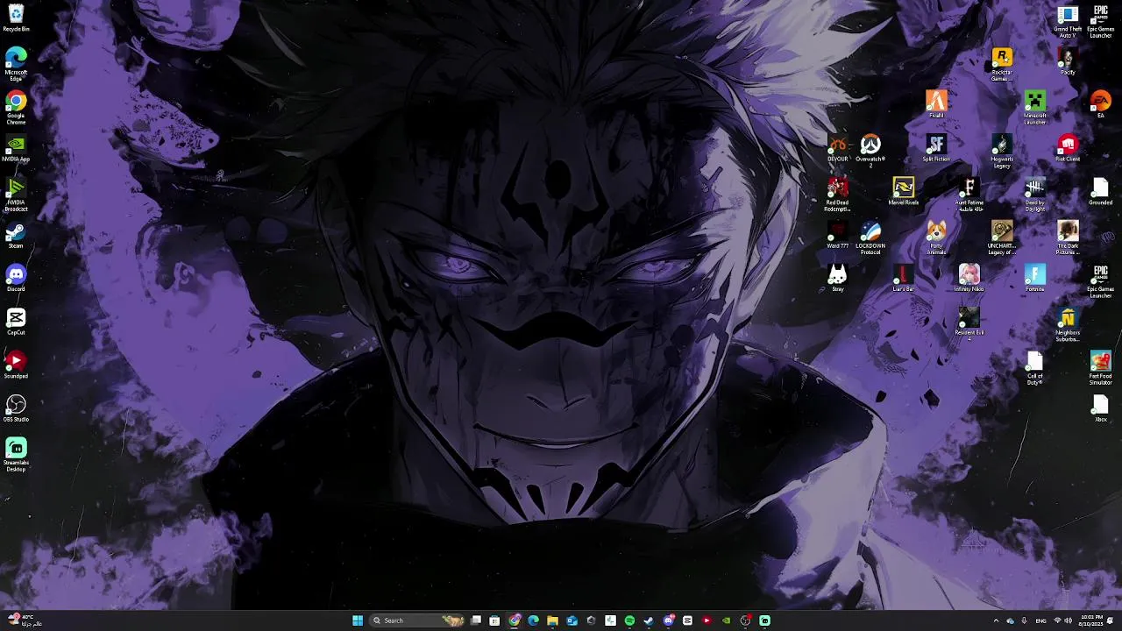
Task: Select the Soundpad desktop icon
Action: (16, 365)
